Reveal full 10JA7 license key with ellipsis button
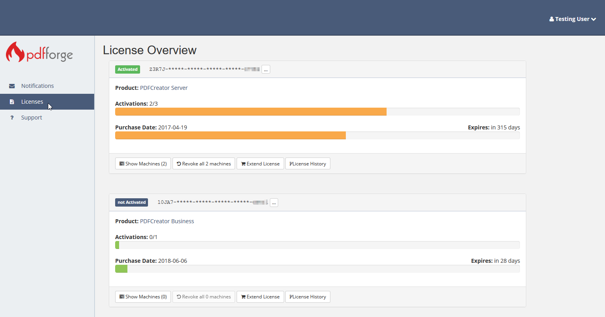Screen dimensions: 605x317 [274, 202]
